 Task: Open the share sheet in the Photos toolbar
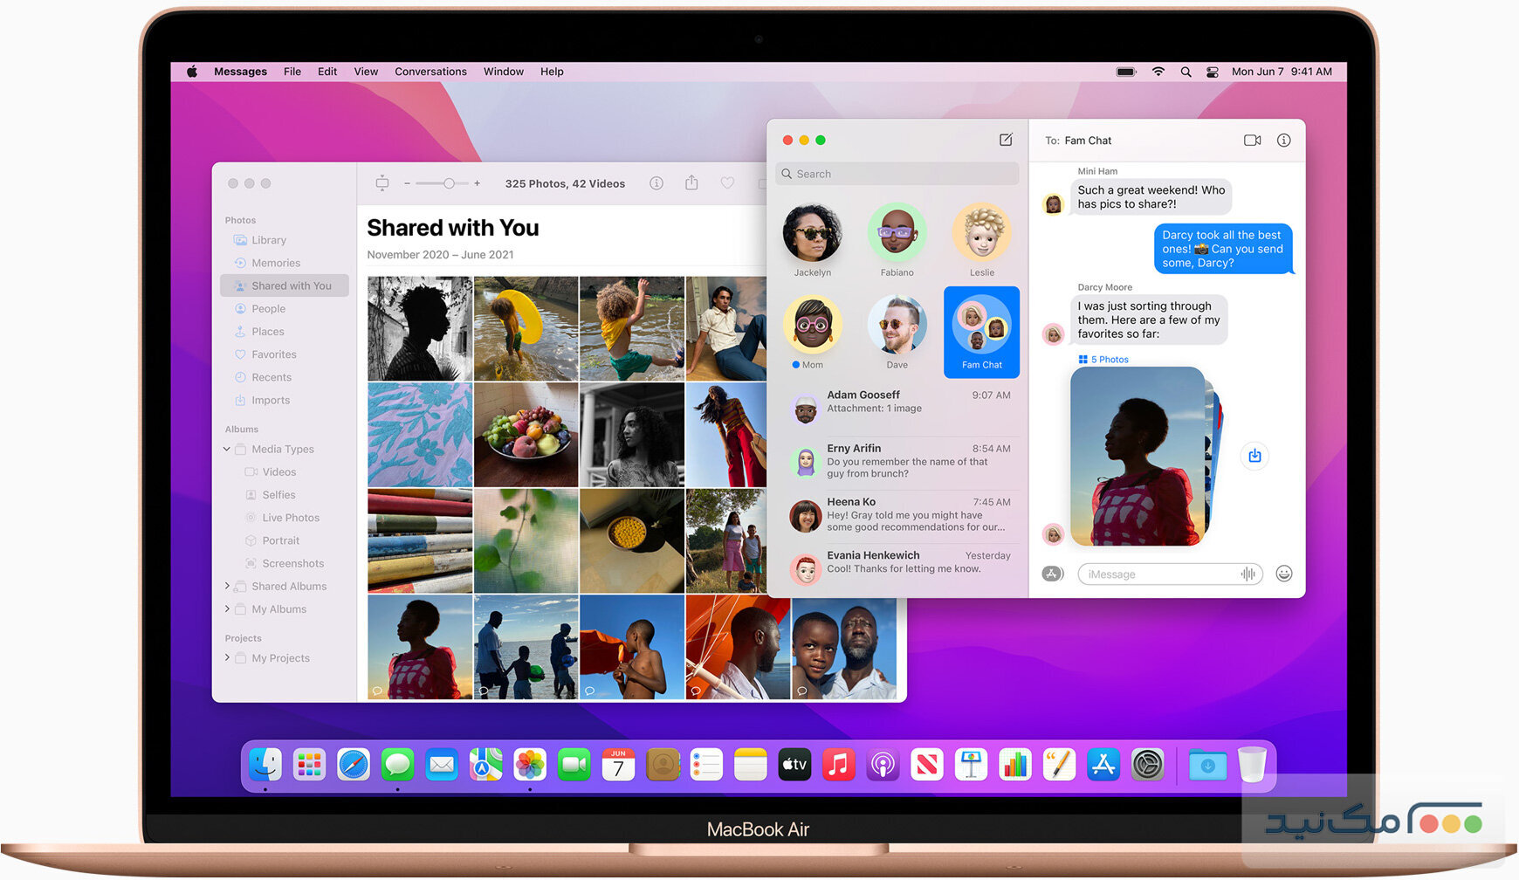tap(691, 183)
